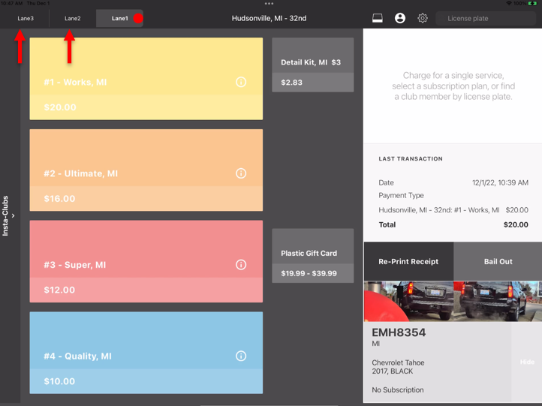Add Detail Kit, MI $3 item
This screenshot has height=406, width=542.
coord(313,65)
